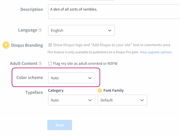The width and height of the screenshot is (180, 136).
Task: Open the Language dropdown set to English
Action: pyautogui.click(x=81, y=30)
